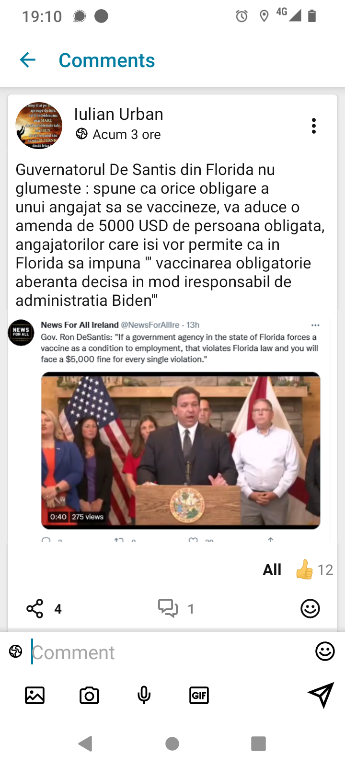The image size is (345, 767).
Task: View All reactions on the post
Action: (x=272, y=569)
